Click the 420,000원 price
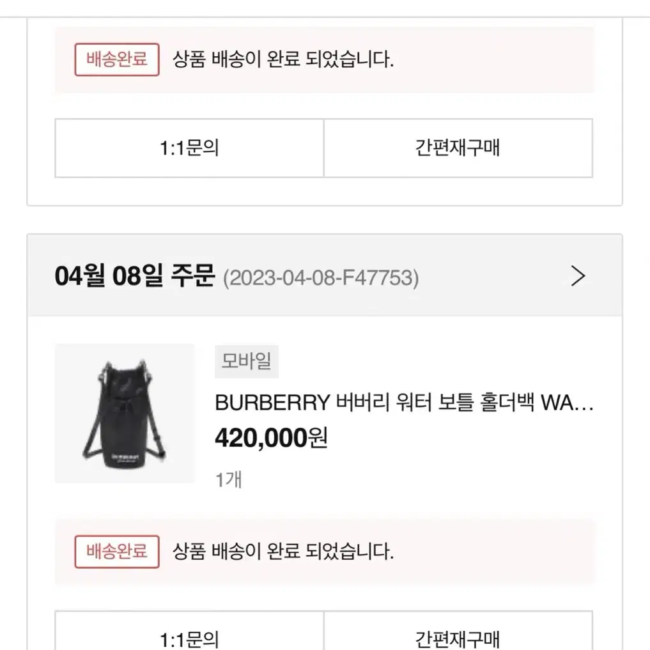Screen dimensions: 650x650 coord(271,438)
